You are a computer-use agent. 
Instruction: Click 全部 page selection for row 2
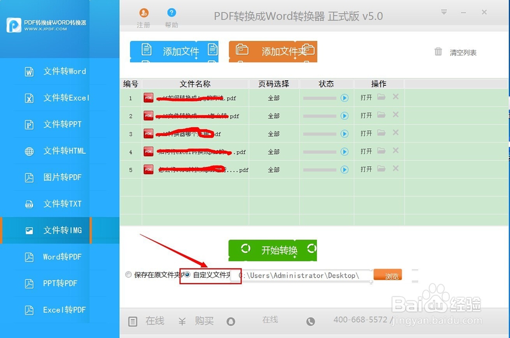[x=273, y=116]
